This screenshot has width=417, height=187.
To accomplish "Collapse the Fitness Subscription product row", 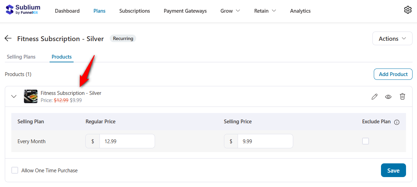I will (14, 97).
